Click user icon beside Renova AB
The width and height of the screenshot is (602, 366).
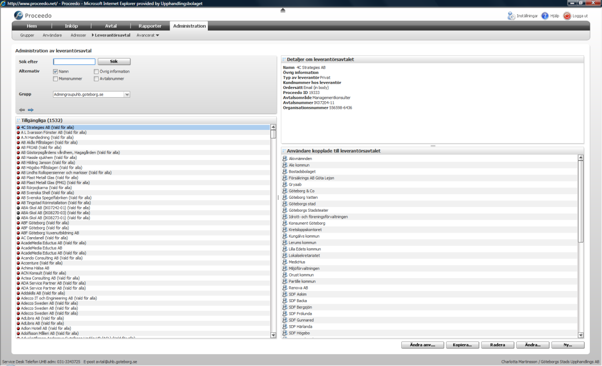(285, 288)
